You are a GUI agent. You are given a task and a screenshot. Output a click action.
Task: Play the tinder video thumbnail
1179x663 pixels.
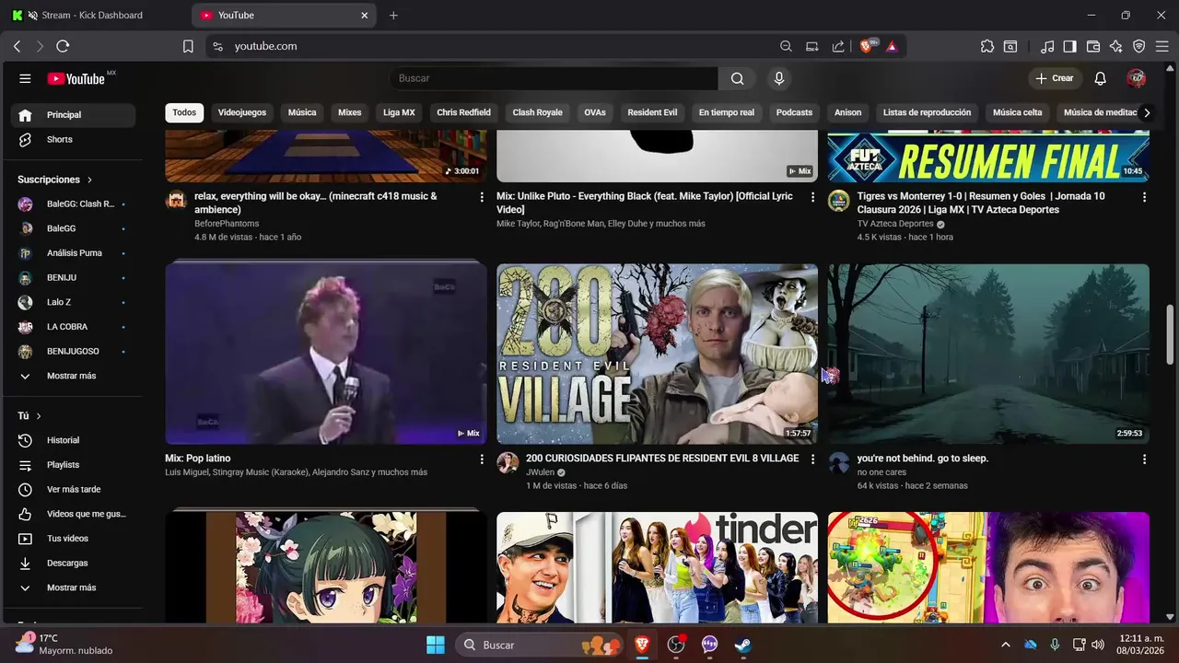pyautogui.click(x=657, y=567)
